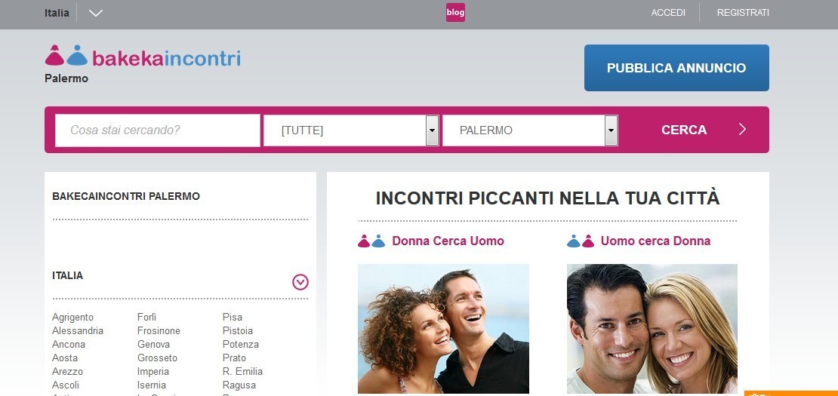Image resolution: width=838 pixels, height=396 pixels.
Task: Select Imperia in the city list
Action: 153,371
